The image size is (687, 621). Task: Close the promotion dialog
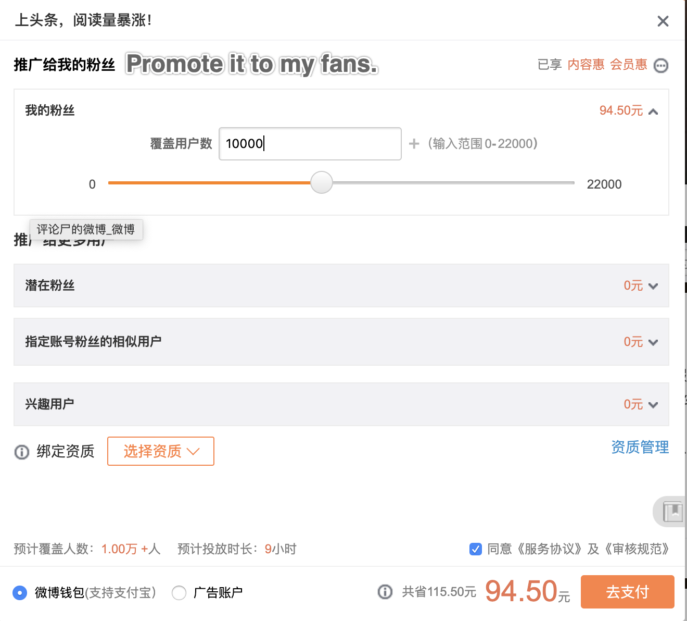(663, 21)
